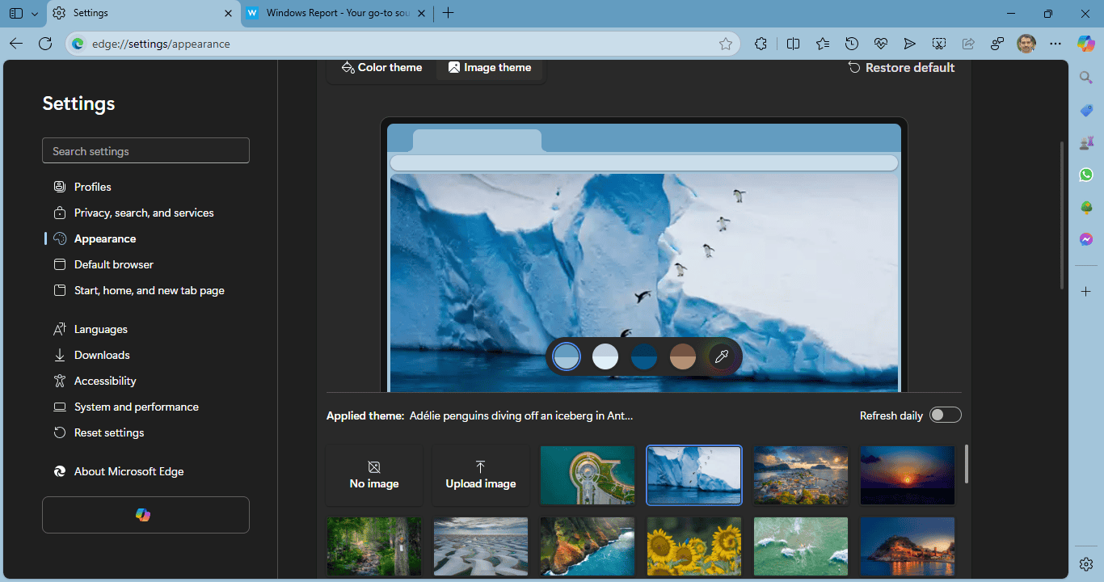Screen dimensions: 1104x582
Task: Switch to the Color theme tab
Action: tap(381, 68)
